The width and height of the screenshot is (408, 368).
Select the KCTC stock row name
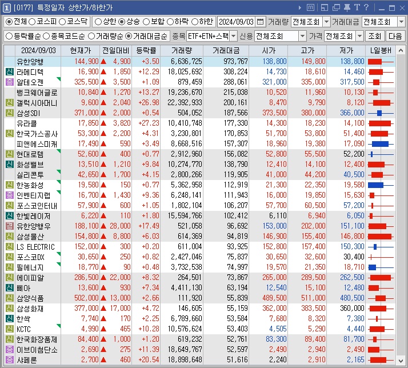23,329
